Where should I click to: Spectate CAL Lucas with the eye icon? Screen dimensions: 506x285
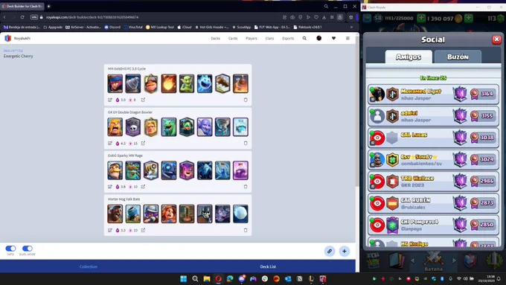377,138
